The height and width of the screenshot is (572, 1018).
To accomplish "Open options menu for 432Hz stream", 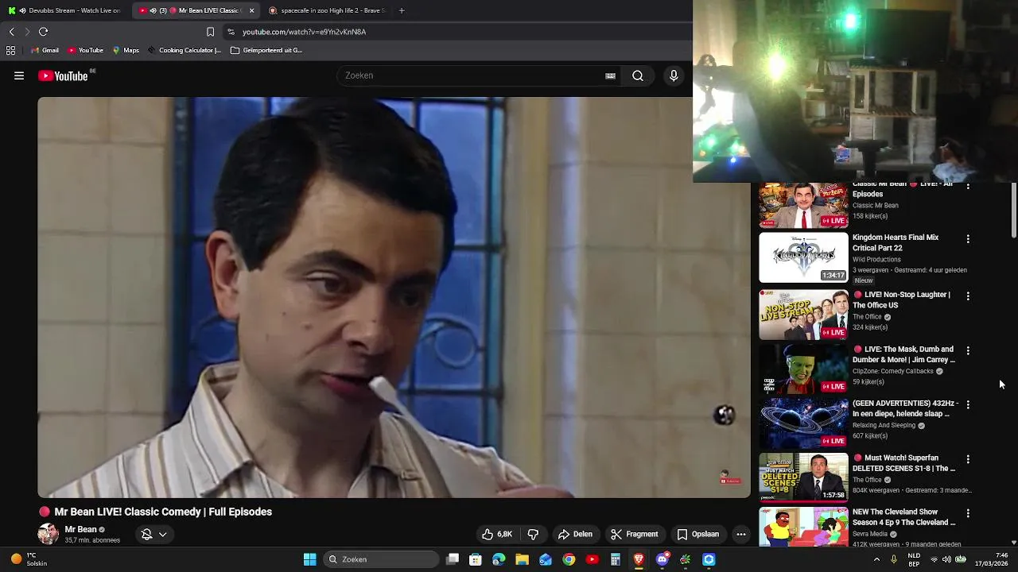I will [968, 404].
